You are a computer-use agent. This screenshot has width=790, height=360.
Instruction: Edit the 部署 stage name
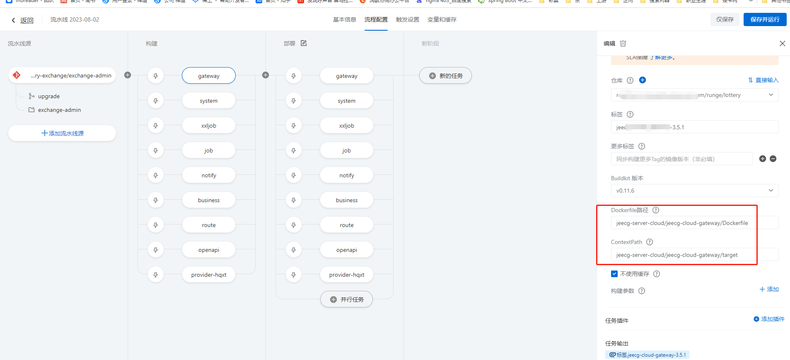click(x=304, y=43)
